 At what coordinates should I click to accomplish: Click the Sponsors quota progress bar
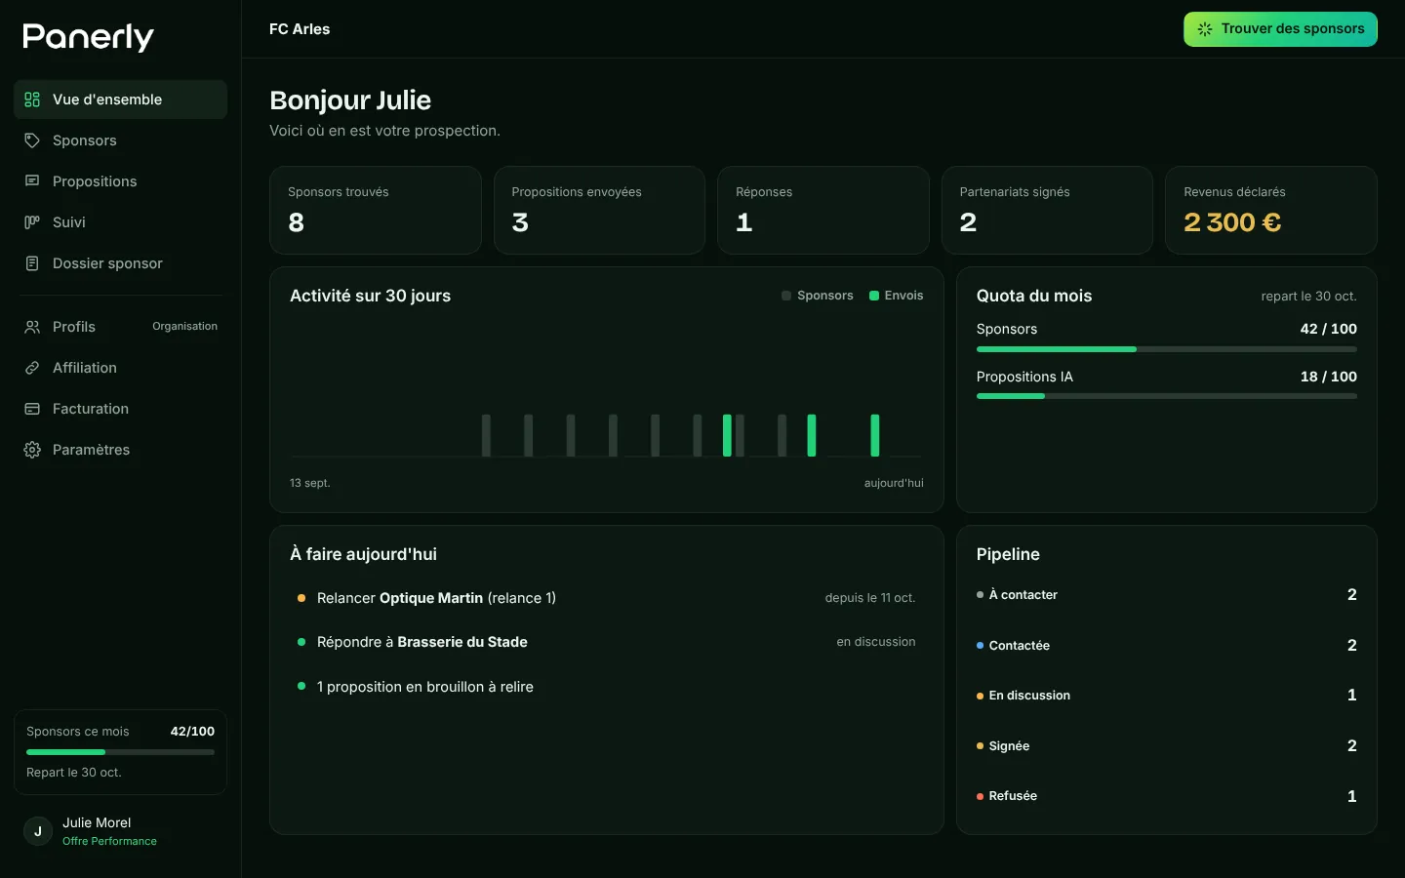tap(1167, 349)
